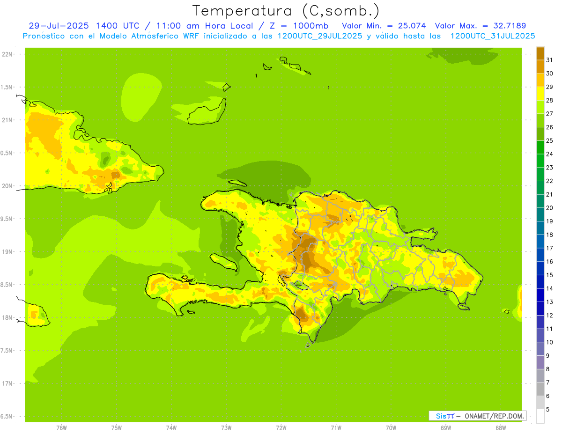Click the latitude axis label "6.5N"
This screenshot has width=562, height=434.
coord(7,416)
